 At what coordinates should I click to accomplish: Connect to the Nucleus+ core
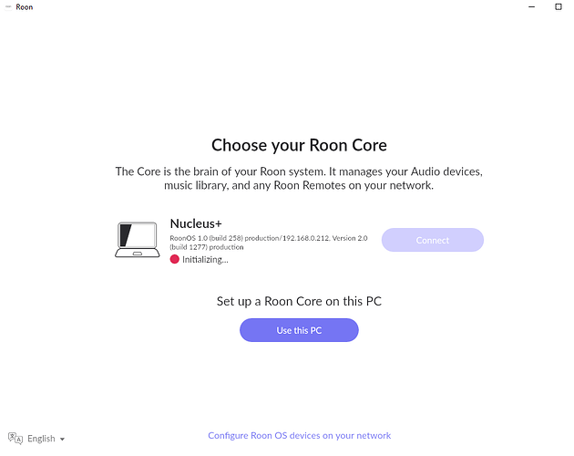[x=432, y=240]
